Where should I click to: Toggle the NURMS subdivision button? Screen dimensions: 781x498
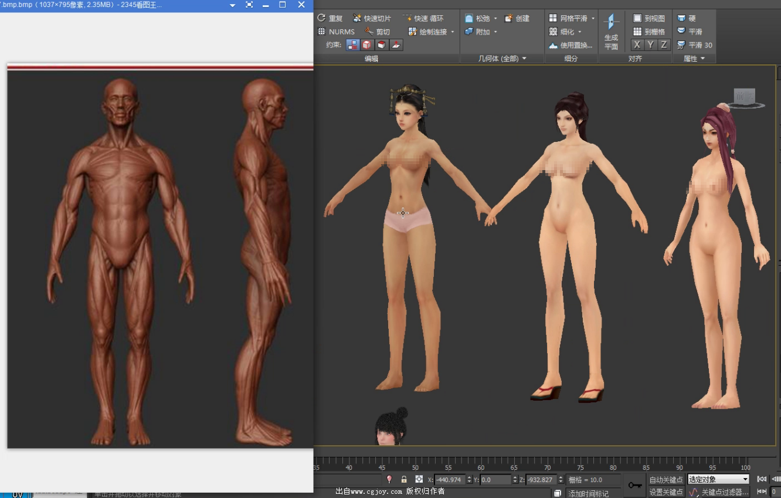click(x=336, y=32)
